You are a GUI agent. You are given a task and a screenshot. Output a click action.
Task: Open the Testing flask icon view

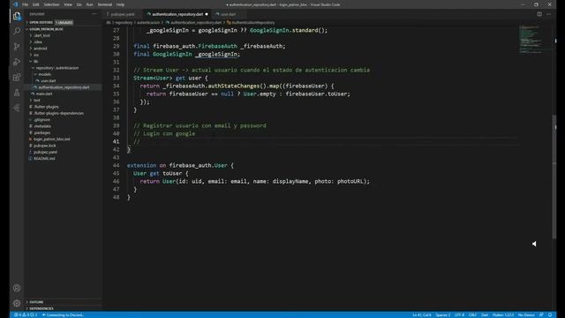tap(17, 93)
